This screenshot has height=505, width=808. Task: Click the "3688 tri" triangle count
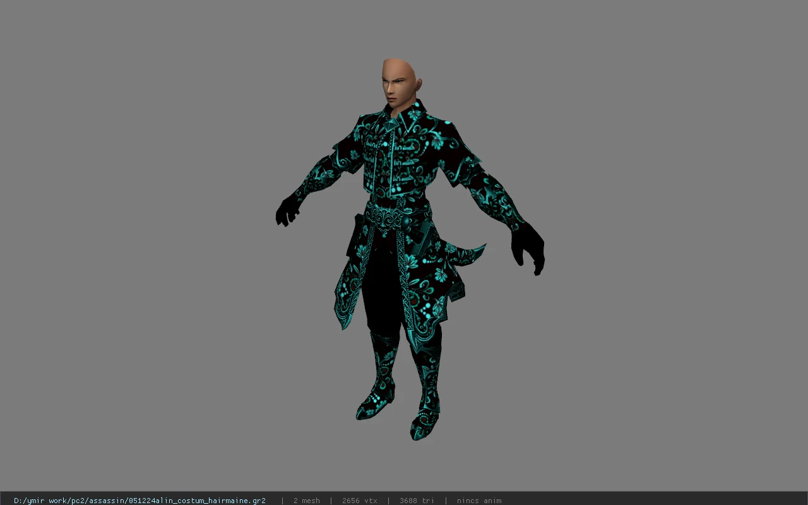pos(417,501)
